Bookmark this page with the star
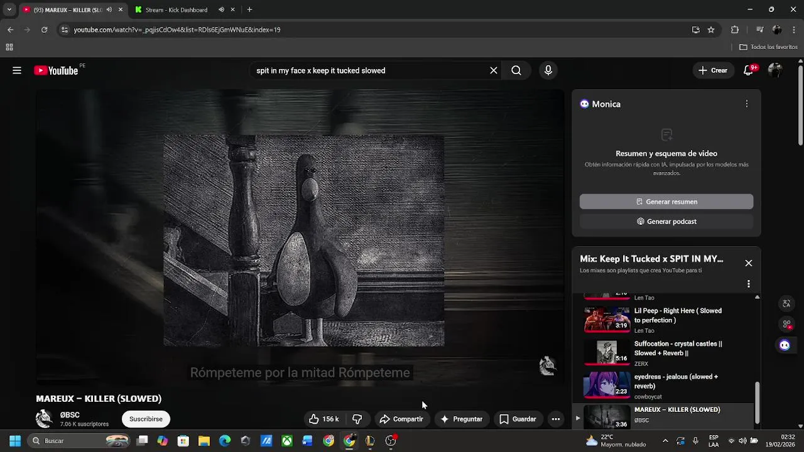 click(711, 30)
